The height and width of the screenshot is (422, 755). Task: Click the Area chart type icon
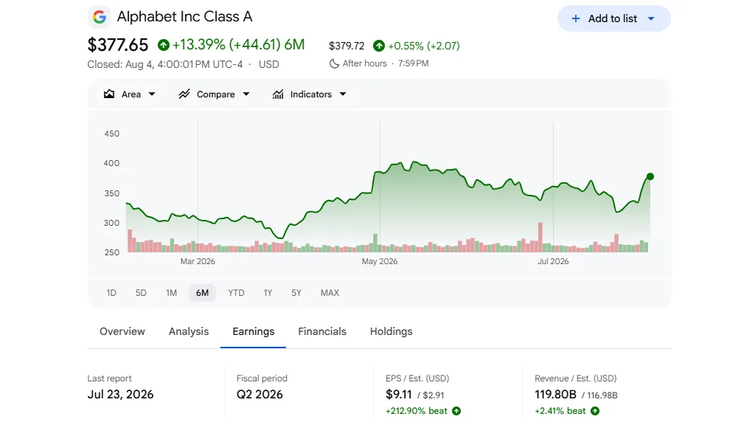(x=109, y=94)
